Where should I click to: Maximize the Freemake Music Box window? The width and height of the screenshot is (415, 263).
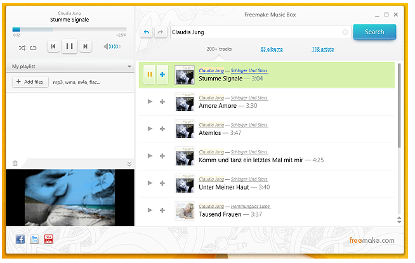click(386, 15)
